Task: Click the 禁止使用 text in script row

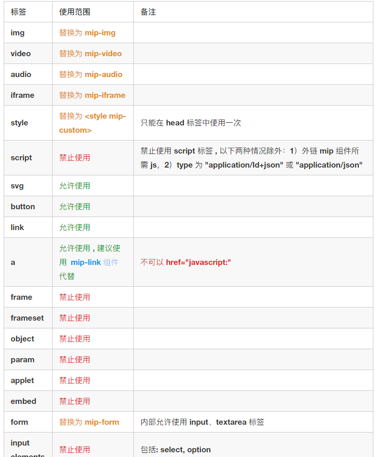Action: 74,158
